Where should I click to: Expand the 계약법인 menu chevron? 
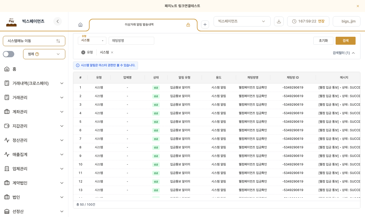click(62, 183)
